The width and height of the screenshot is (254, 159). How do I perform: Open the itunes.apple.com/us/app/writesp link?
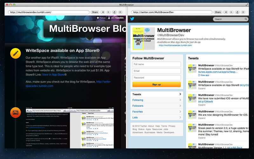pyautogui.click(x=218, y=72)
